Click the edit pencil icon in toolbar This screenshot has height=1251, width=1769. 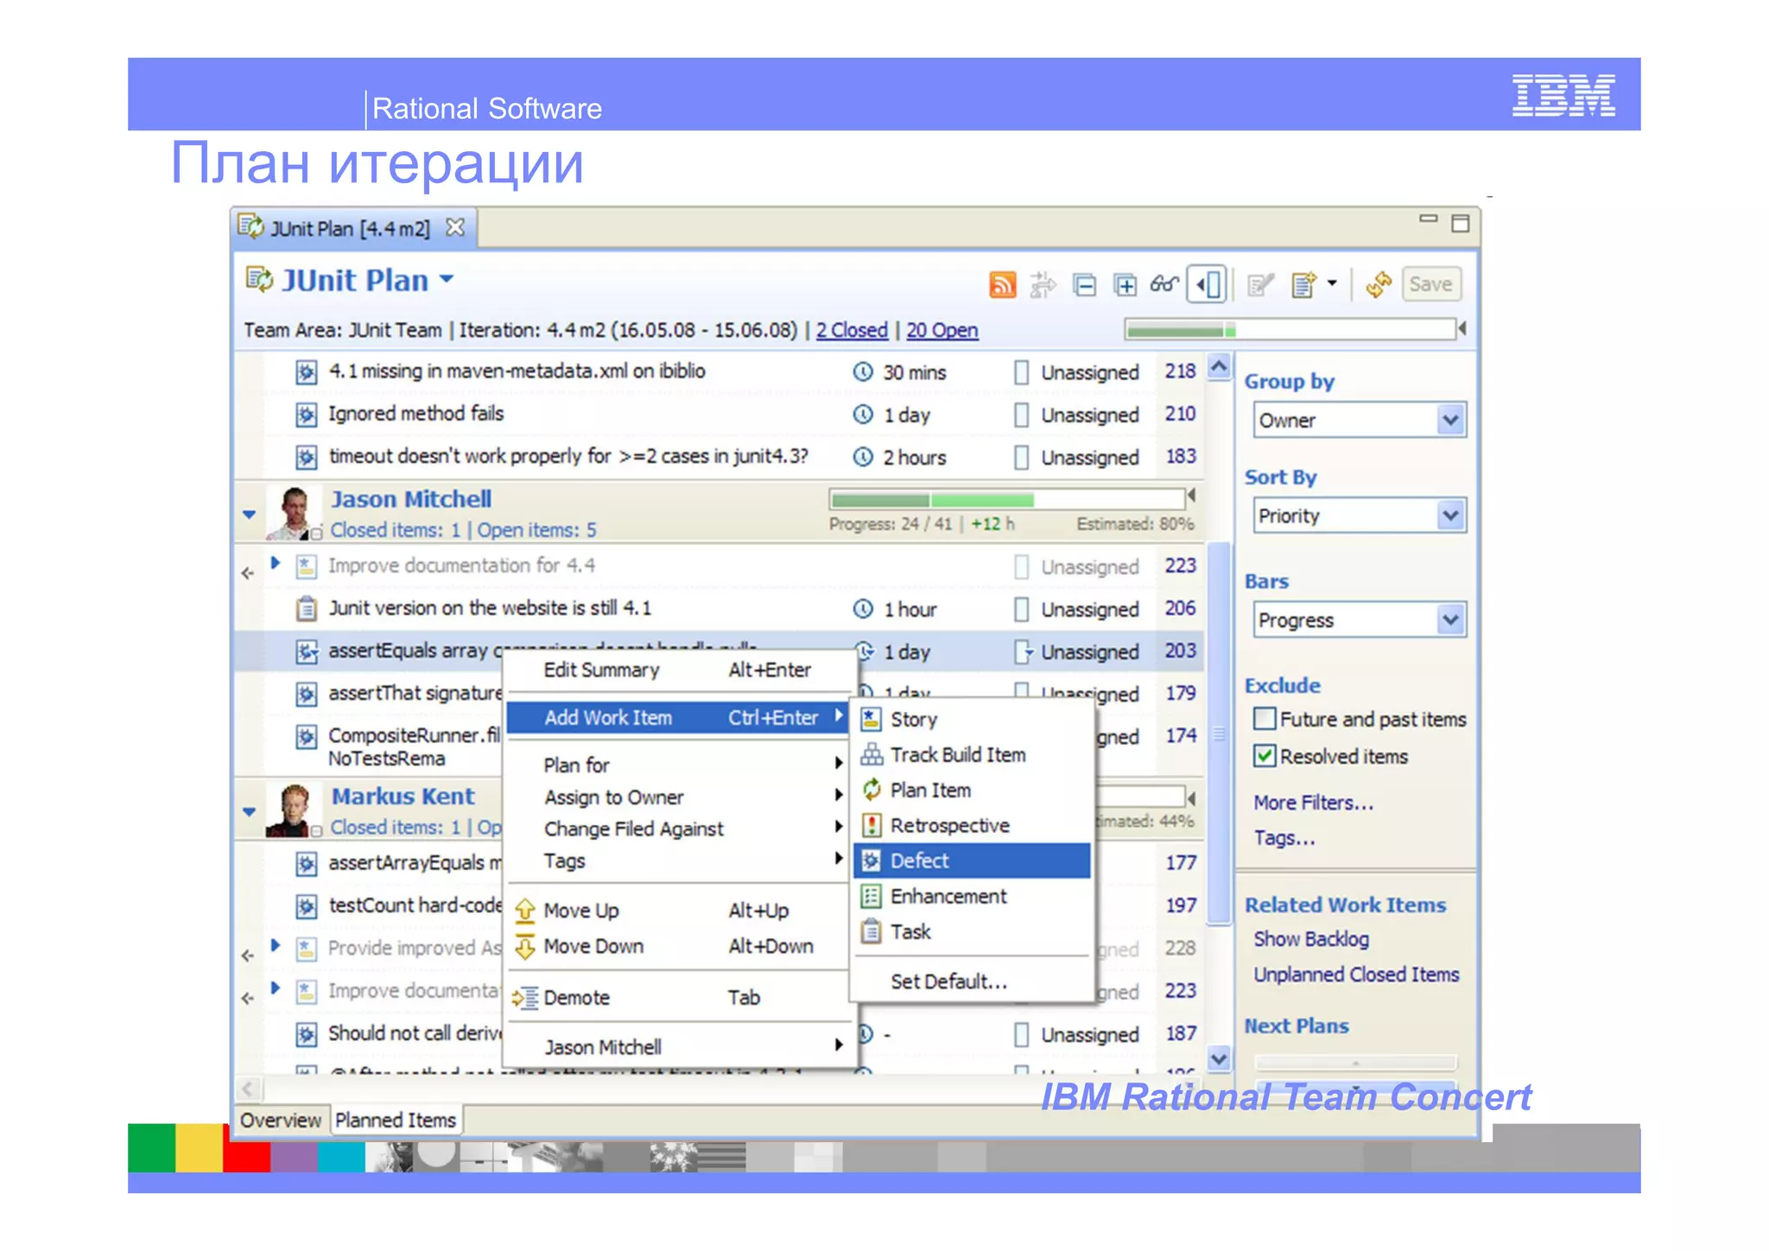(x=1261, y=284)
